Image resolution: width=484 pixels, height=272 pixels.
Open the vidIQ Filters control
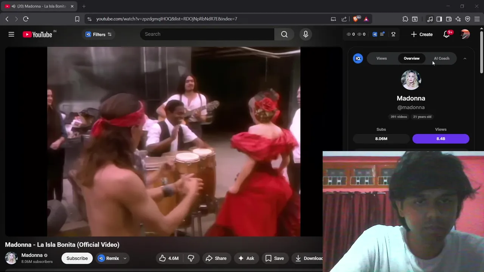click(98, 34)
